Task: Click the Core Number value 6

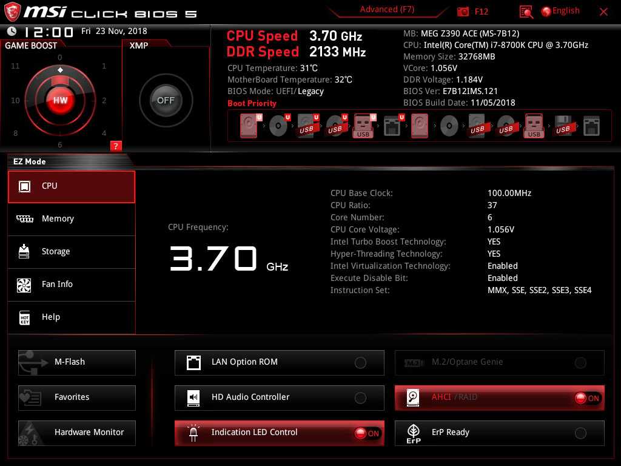Action: tap(490, 218)
